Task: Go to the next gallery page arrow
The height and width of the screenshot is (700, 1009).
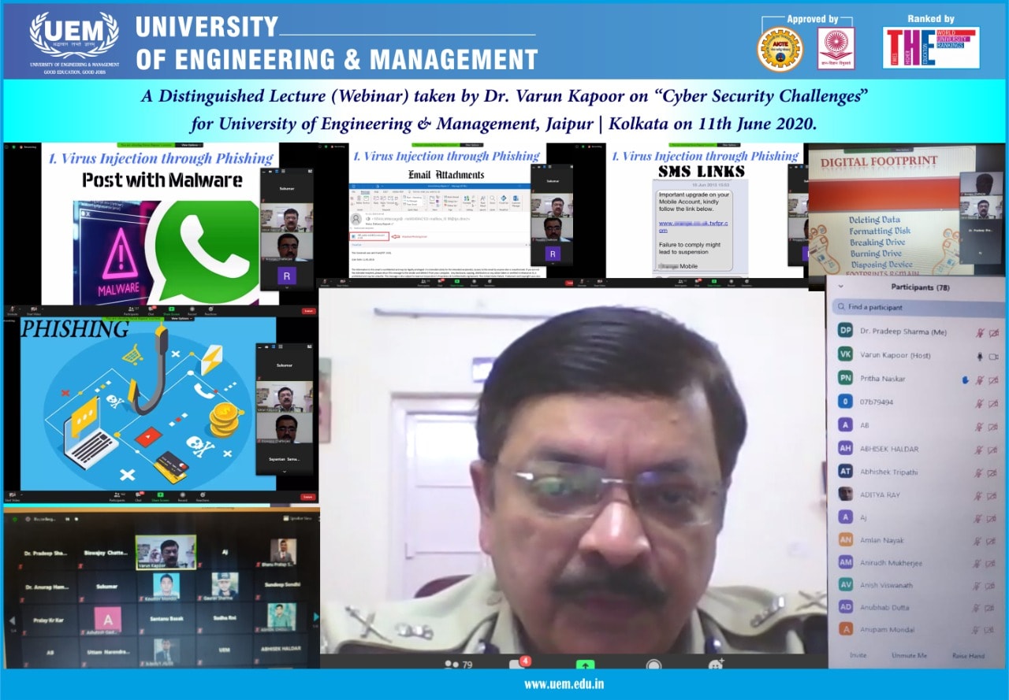Action: (316, 617)
